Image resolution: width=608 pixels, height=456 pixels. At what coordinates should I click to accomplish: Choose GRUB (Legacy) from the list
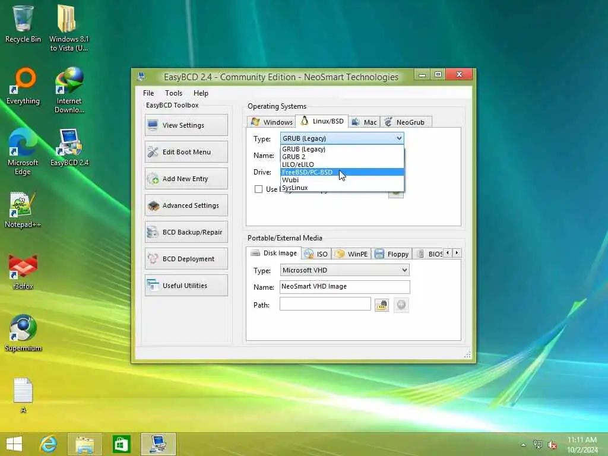pos(342,149)
